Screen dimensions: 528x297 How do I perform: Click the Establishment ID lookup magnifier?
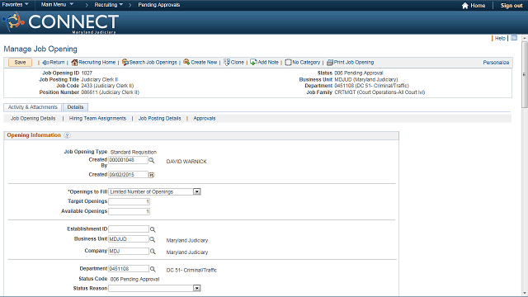point(153,229)
